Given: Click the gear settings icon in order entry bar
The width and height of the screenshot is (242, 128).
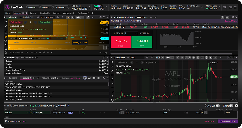Looking at the screenshot, I should click(x=236, y=106).
